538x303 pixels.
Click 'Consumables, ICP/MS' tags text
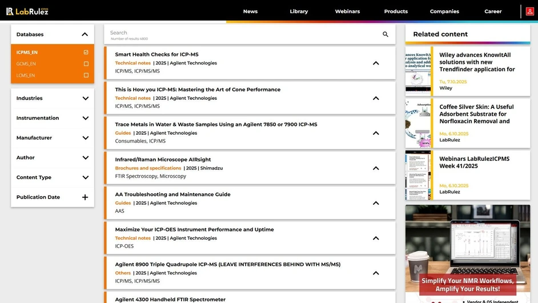140,141
